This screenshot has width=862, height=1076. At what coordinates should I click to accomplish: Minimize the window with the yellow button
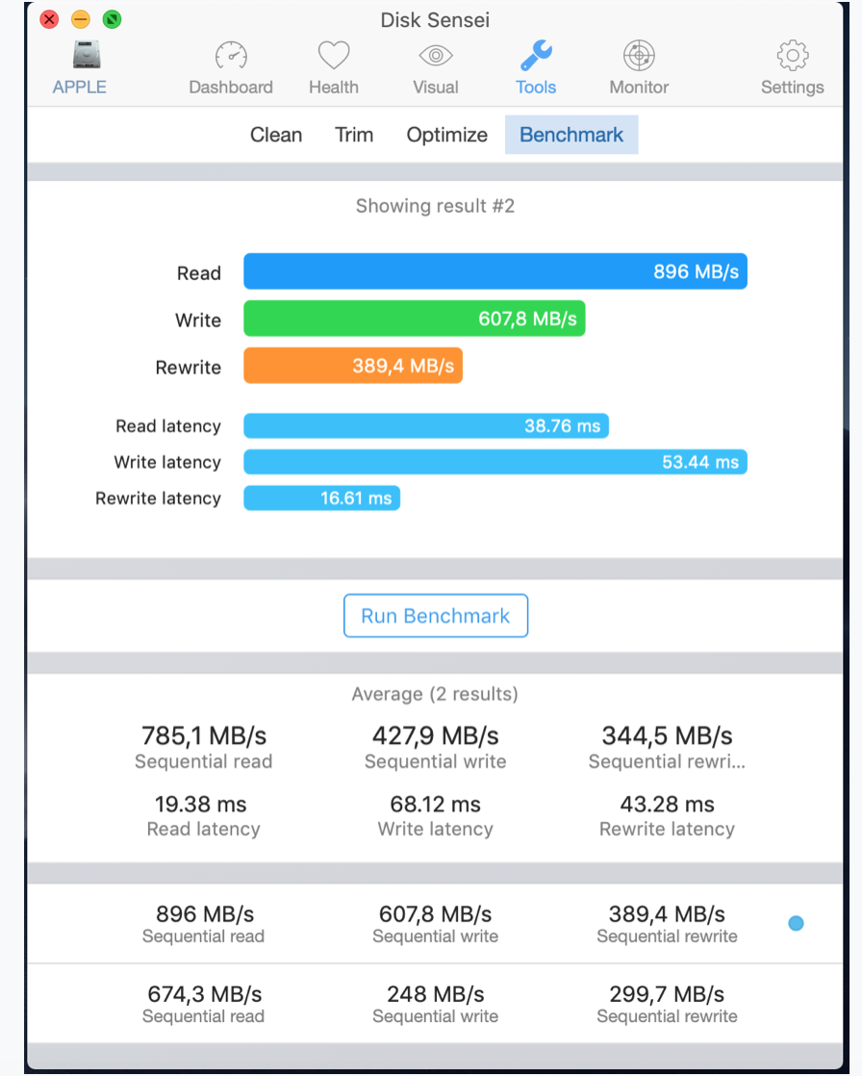tap(81, 19)
